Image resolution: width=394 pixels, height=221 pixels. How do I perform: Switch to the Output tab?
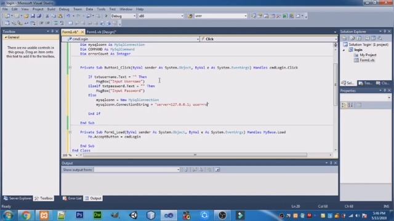(93, 198)
